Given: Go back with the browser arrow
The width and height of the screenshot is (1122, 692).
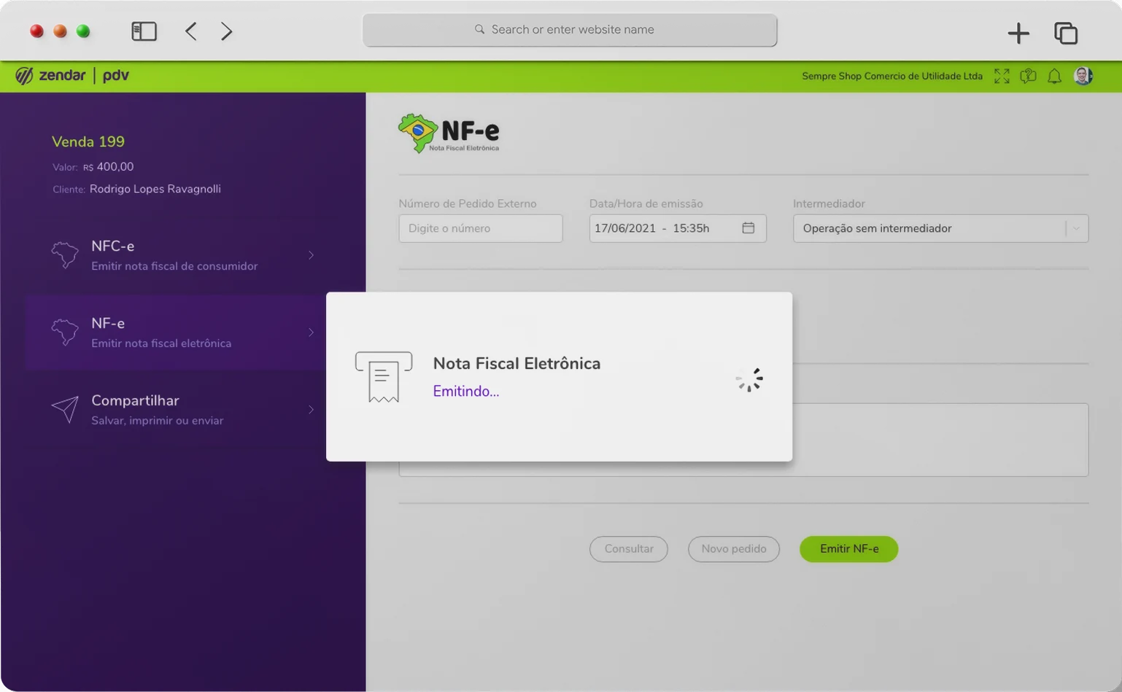Looking at the screenshot, I should [190, 31].
